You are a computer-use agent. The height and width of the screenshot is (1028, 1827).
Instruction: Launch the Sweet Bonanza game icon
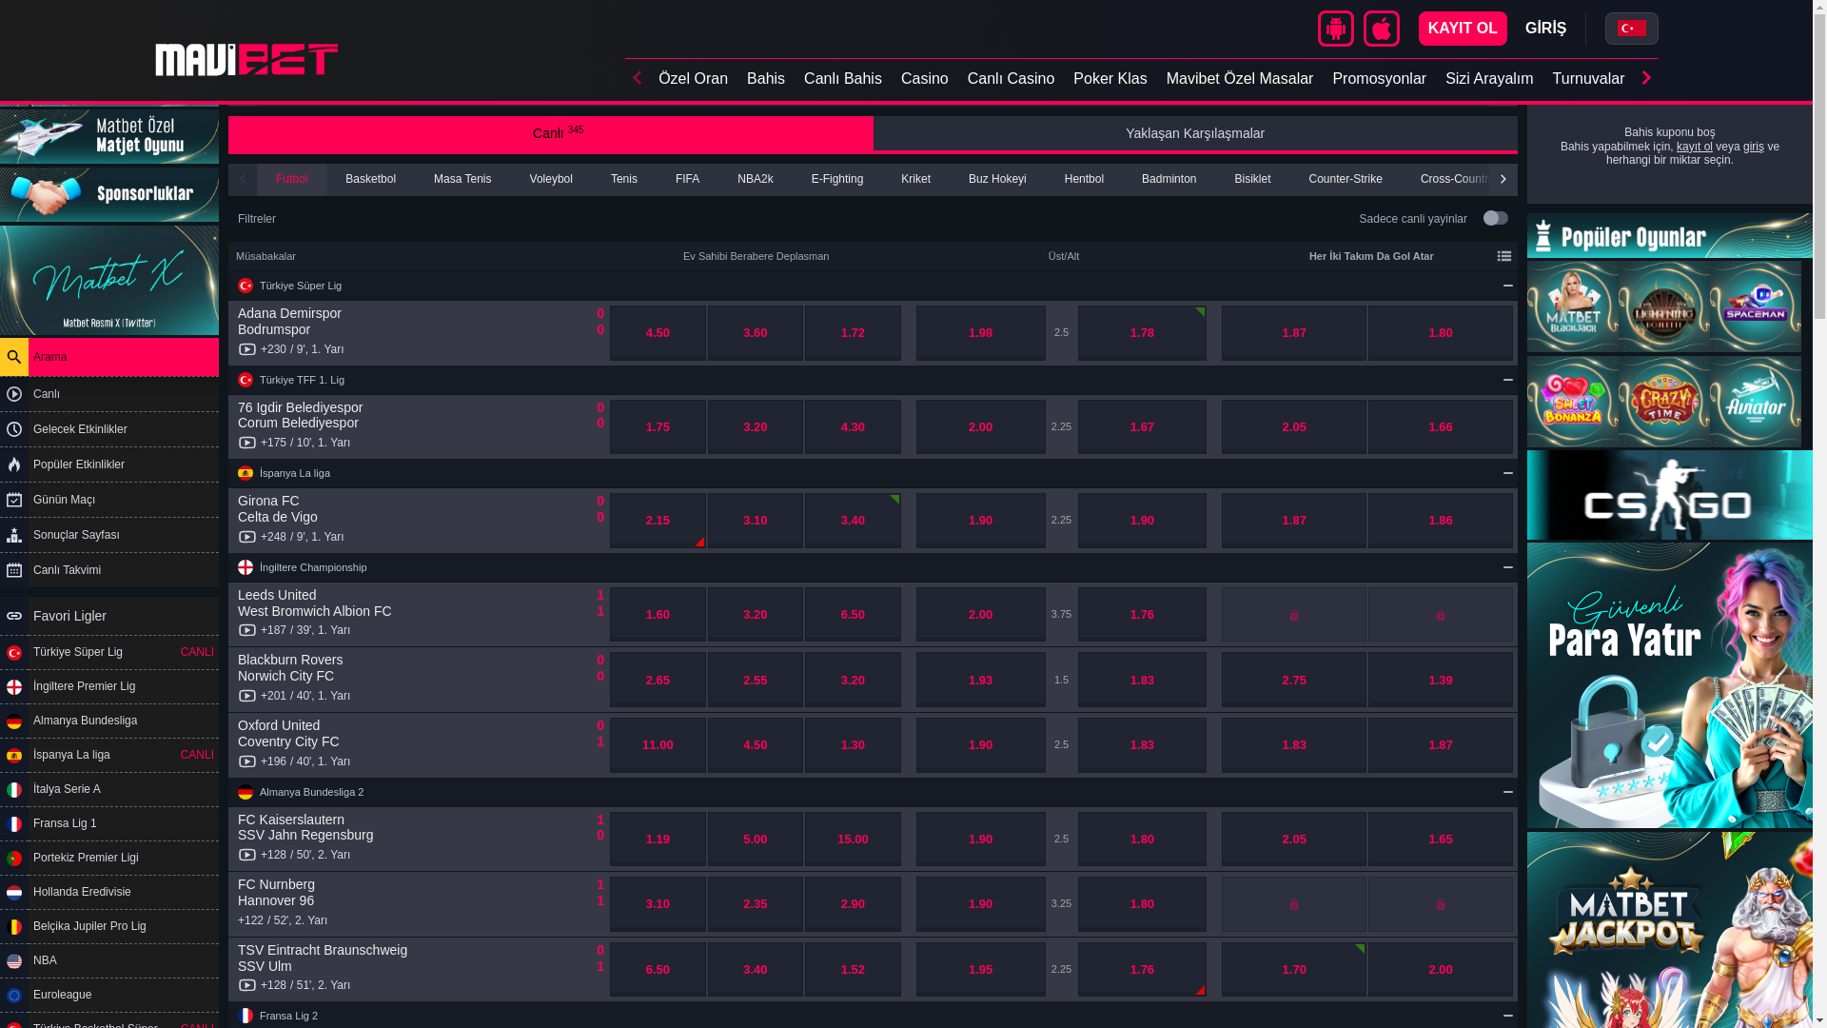coord(1572,402)
